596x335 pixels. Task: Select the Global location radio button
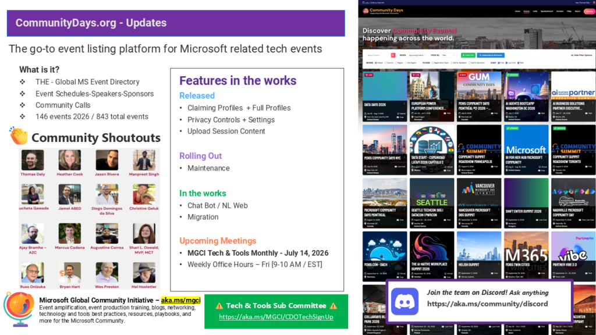(376, 63)
